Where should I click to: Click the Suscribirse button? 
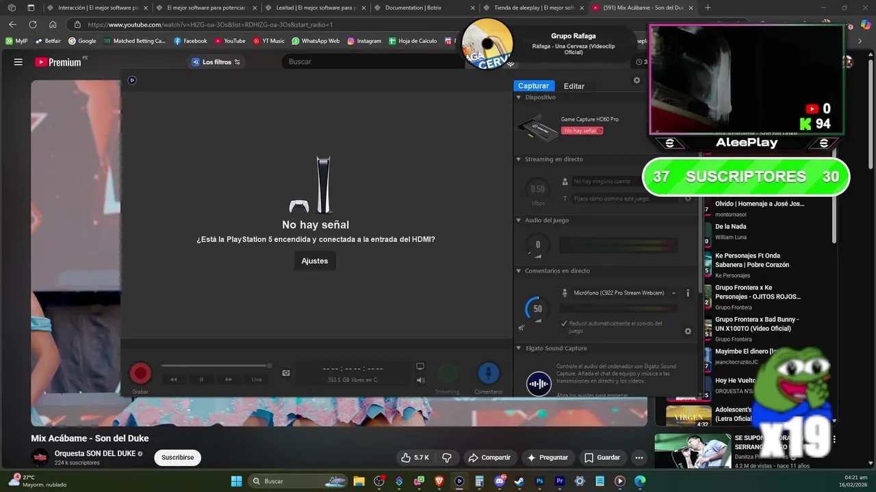pyautogui.click(x=177, y=458)
